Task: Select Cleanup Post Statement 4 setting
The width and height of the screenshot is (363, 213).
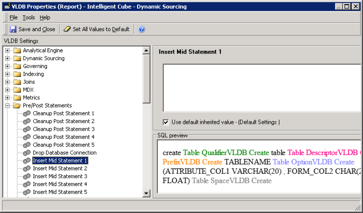Action: pyautogui.click(x=63, y=137)
